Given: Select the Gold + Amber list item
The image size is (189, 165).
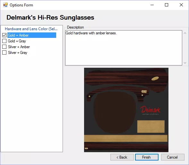Looking at the screenshot, I should [x=32, y=35].
